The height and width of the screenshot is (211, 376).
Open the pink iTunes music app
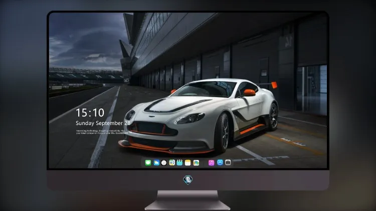[211, 162]
